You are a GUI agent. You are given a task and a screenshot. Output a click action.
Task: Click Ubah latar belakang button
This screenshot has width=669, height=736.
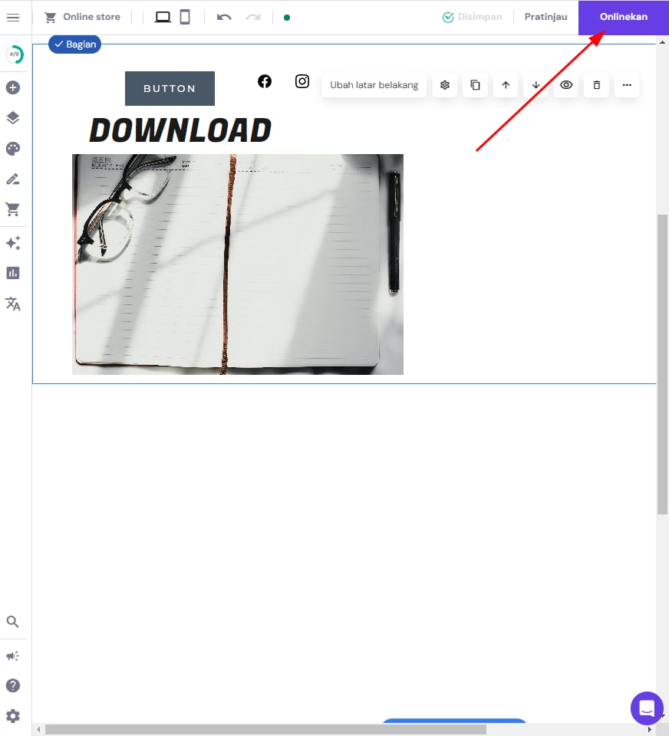[374, 85]
